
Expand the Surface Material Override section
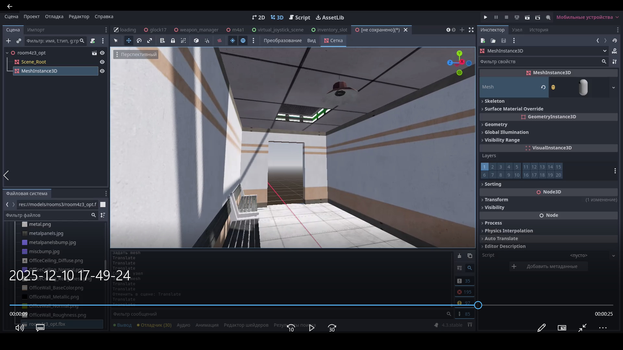[x=514, y=109]
